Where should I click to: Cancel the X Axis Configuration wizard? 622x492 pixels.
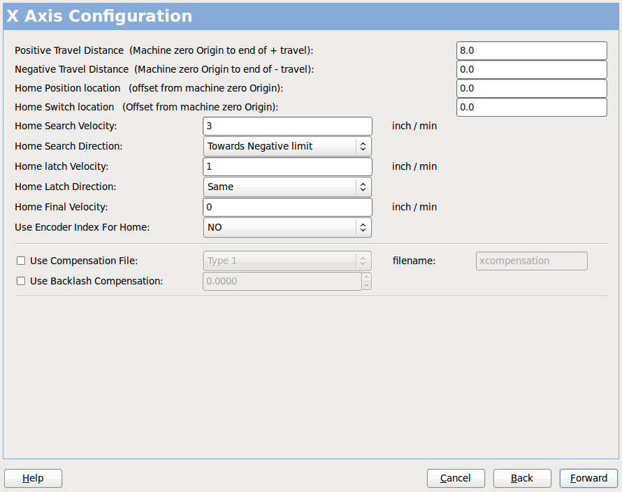pos(456,478)
